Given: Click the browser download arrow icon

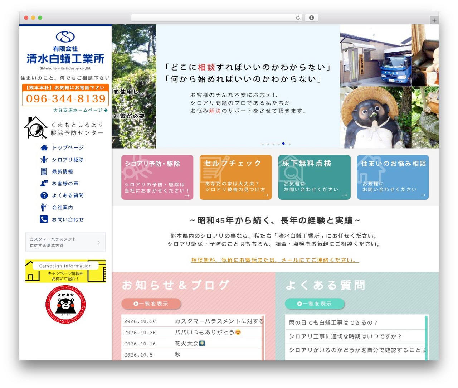Looking at the screenshot, I should pyautogui.click(x=311, y=18).
